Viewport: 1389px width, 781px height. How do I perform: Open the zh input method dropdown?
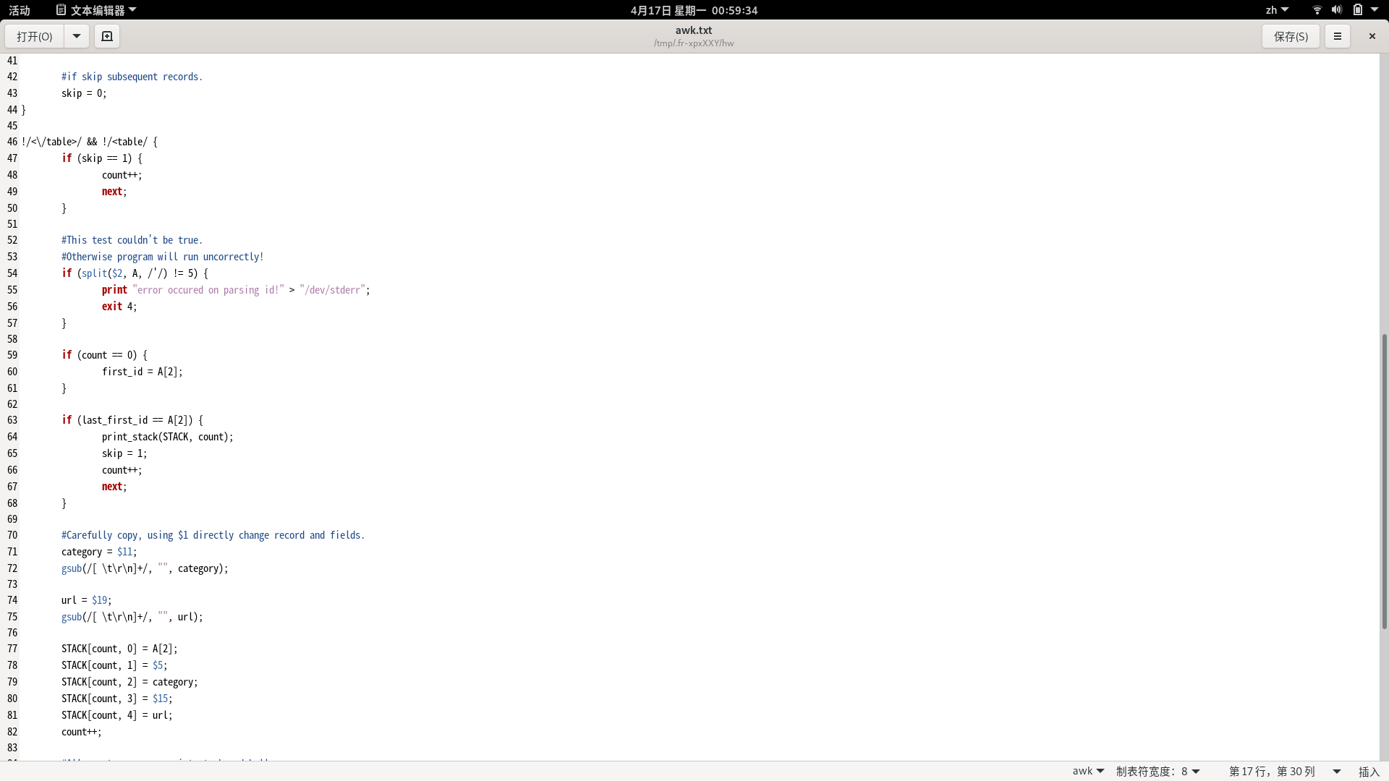[1277, 10]
